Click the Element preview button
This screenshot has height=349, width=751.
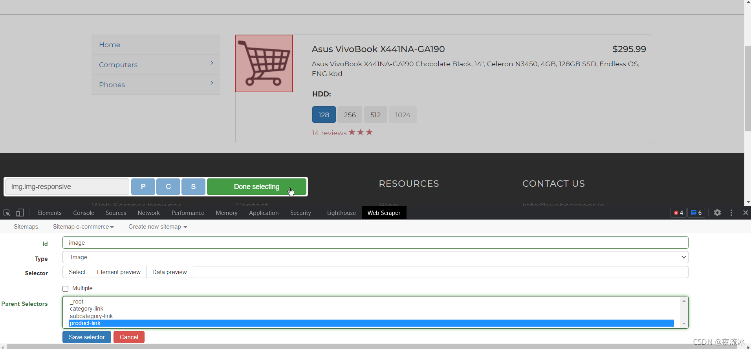pyautogui.click(x=119, y=272)
